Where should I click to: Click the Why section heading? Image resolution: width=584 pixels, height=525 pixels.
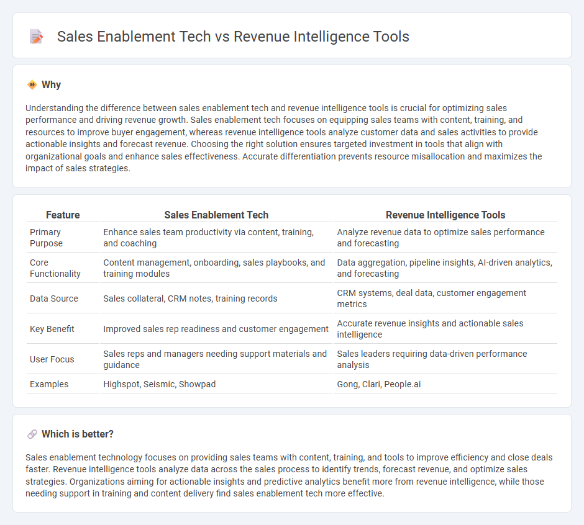point(52,85)
